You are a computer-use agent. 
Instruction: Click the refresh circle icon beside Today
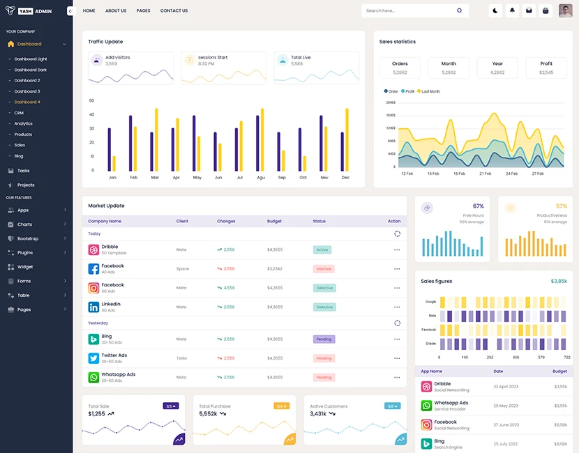(x=397, y=233)
